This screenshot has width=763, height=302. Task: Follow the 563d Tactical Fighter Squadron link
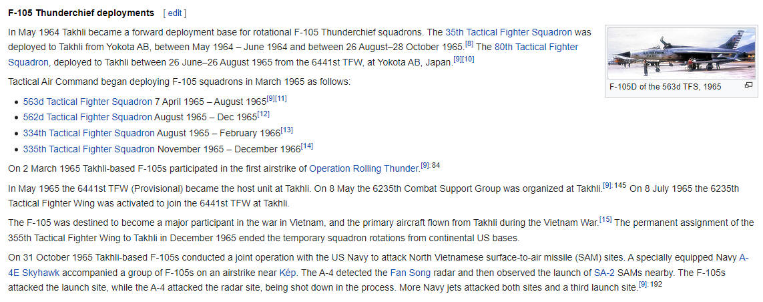point(87,102)
